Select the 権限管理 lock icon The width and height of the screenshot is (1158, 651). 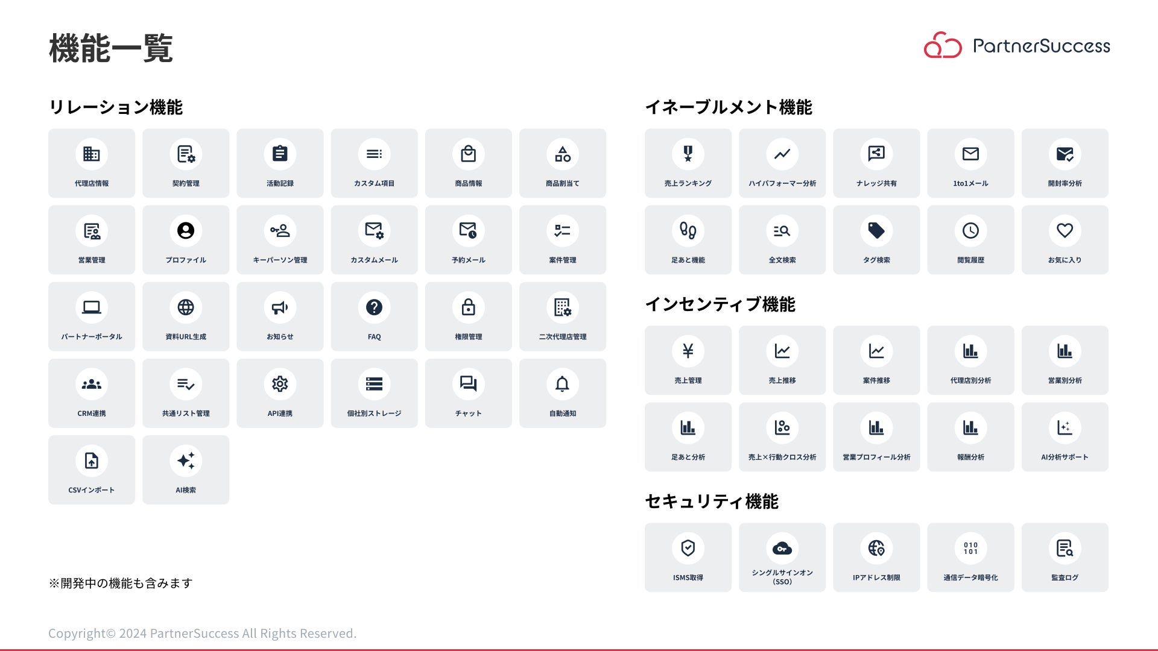(468, 307)
